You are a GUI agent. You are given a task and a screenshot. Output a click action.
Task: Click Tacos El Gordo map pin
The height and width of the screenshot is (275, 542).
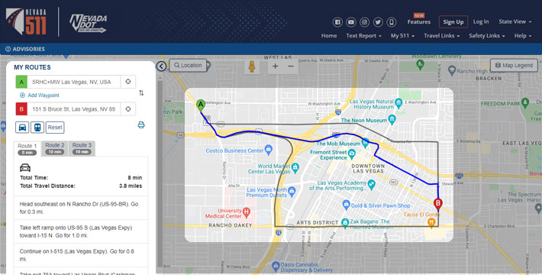pyautogui.click(x=431, y=224)
